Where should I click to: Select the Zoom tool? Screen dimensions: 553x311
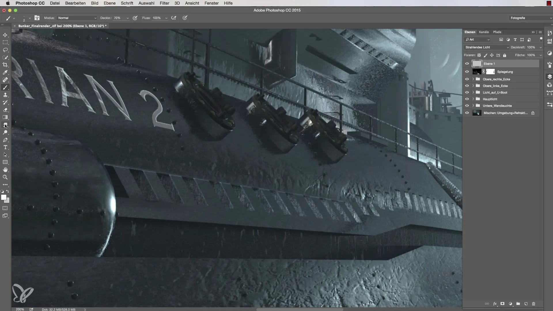coord(5,177)
